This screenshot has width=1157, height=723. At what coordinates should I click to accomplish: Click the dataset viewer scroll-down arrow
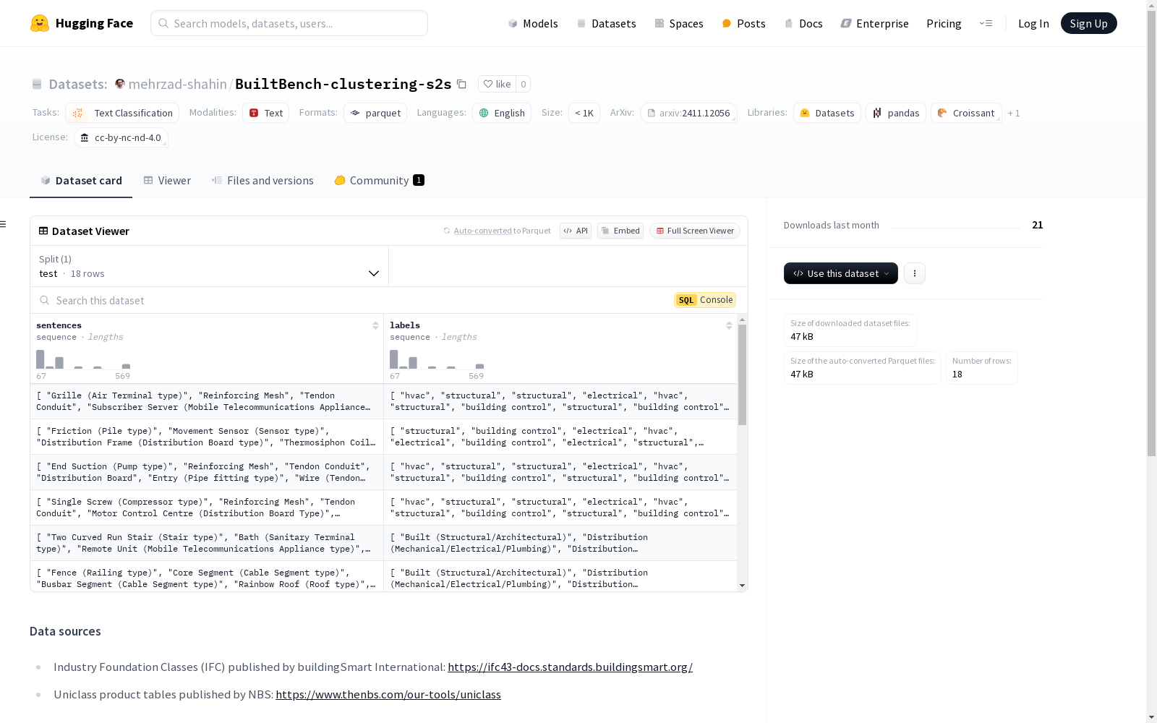pos(742,586)
